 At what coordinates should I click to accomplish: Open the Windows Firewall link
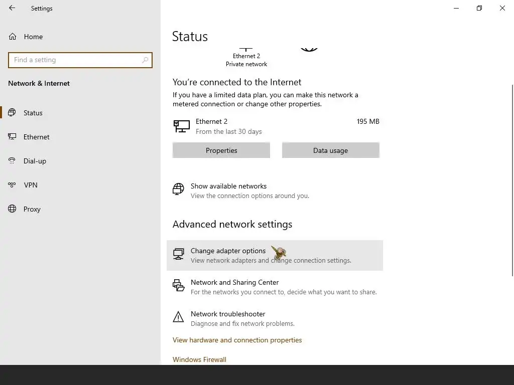199,359
